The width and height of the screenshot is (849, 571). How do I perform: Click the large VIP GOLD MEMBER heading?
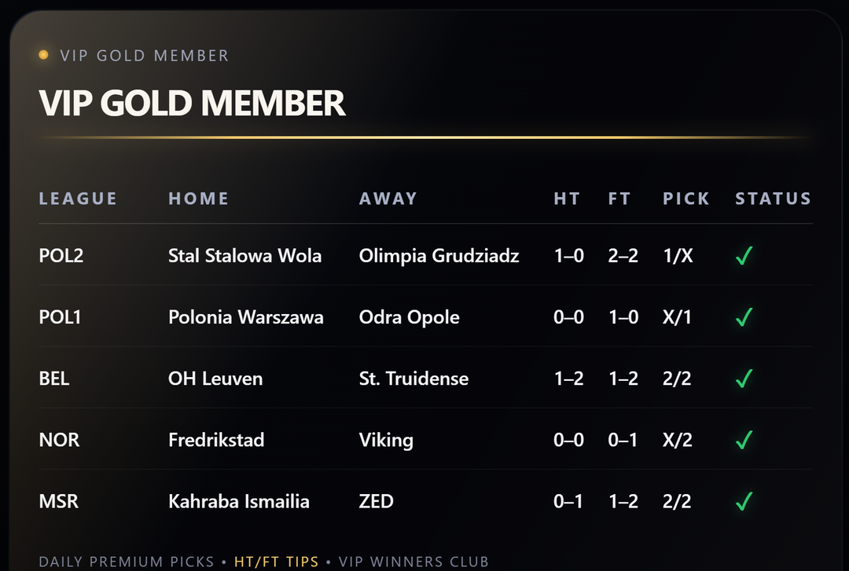point(193,104)
